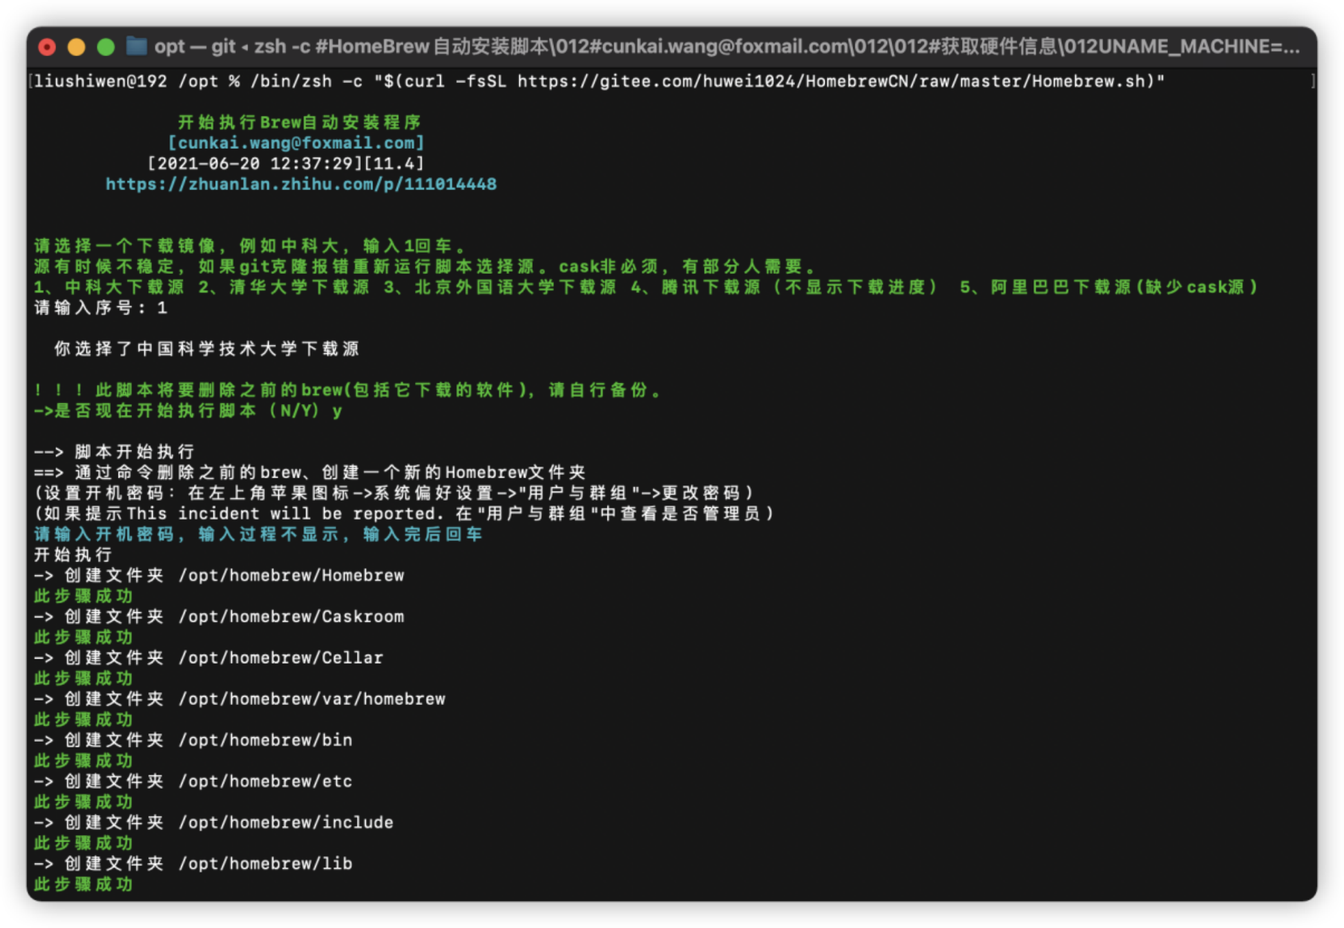Click '此步骤成功' below the Homebrew folder line
The height and width of the screenshot is (928, 1344).
point(83,596)
